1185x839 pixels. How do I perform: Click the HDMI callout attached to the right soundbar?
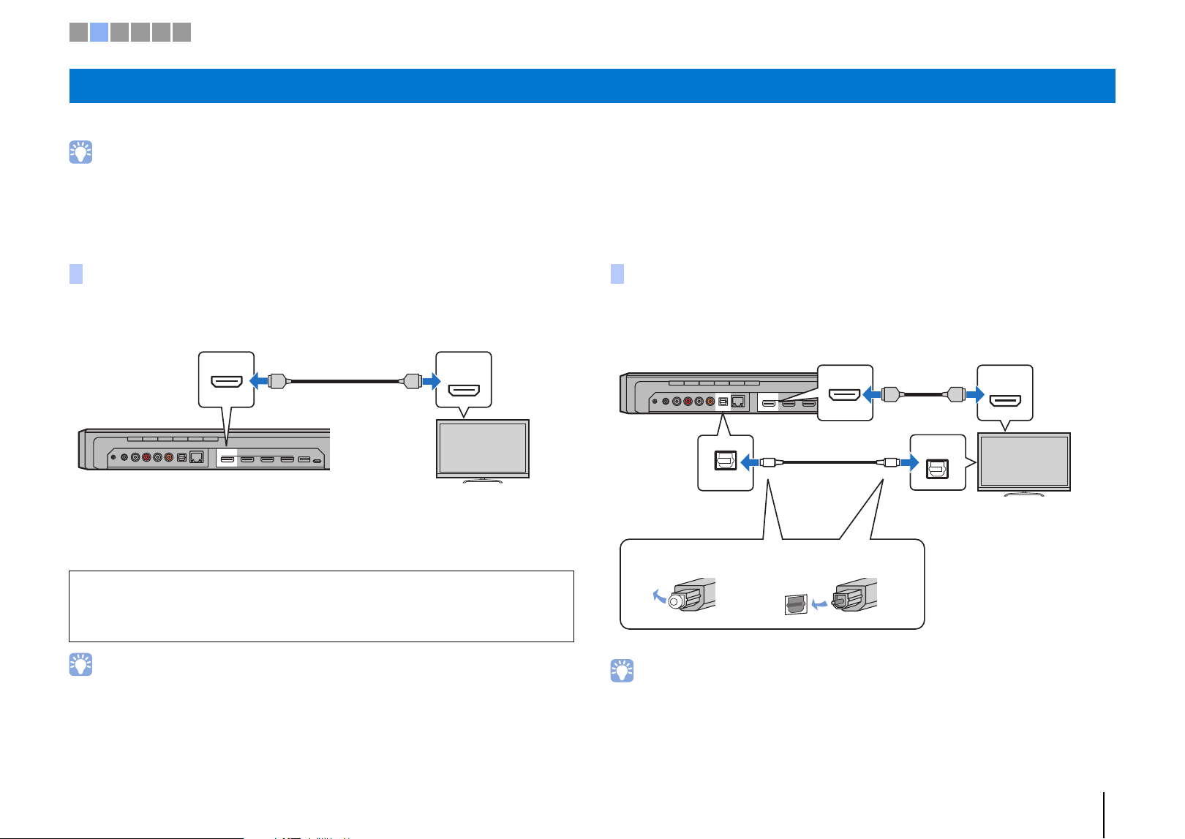tap(845, 393)
